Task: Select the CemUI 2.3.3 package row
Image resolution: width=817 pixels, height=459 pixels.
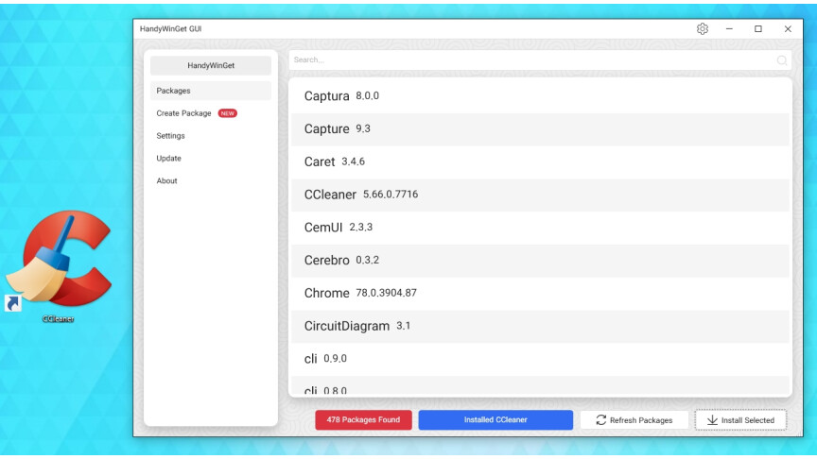Action: [x=540, y=228]
